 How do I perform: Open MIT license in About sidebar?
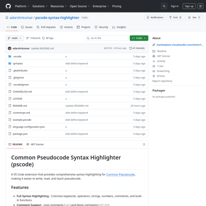(161, 56)
